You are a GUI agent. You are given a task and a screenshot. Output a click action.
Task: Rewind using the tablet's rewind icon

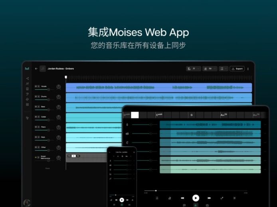pyautogui.click(x=182, y=198)
